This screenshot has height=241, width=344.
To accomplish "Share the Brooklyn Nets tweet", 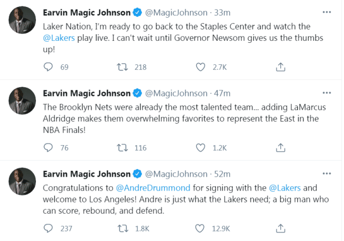I will click(280, 148).
